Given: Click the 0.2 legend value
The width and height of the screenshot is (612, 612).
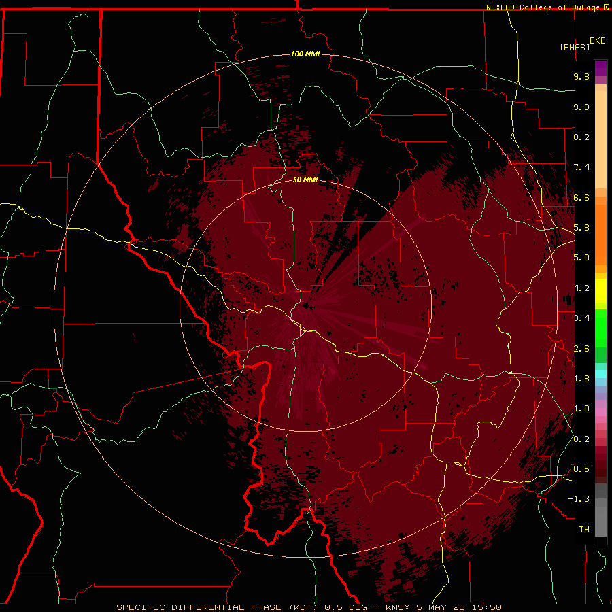Looking at the screenshot, I should pos(581,439).
